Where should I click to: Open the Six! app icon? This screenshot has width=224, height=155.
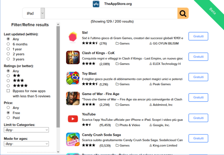tap(73, 37)
